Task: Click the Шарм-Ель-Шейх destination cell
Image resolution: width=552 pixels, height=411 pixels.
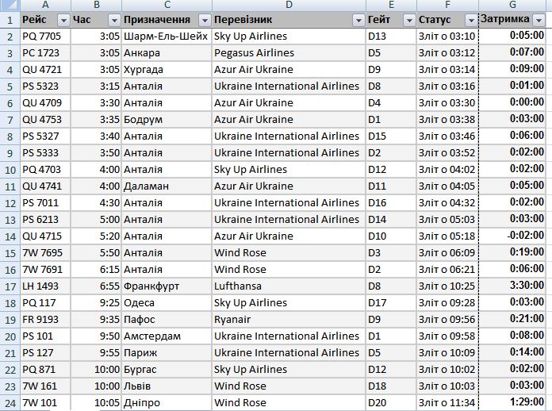Action: (x=166, y=36)
